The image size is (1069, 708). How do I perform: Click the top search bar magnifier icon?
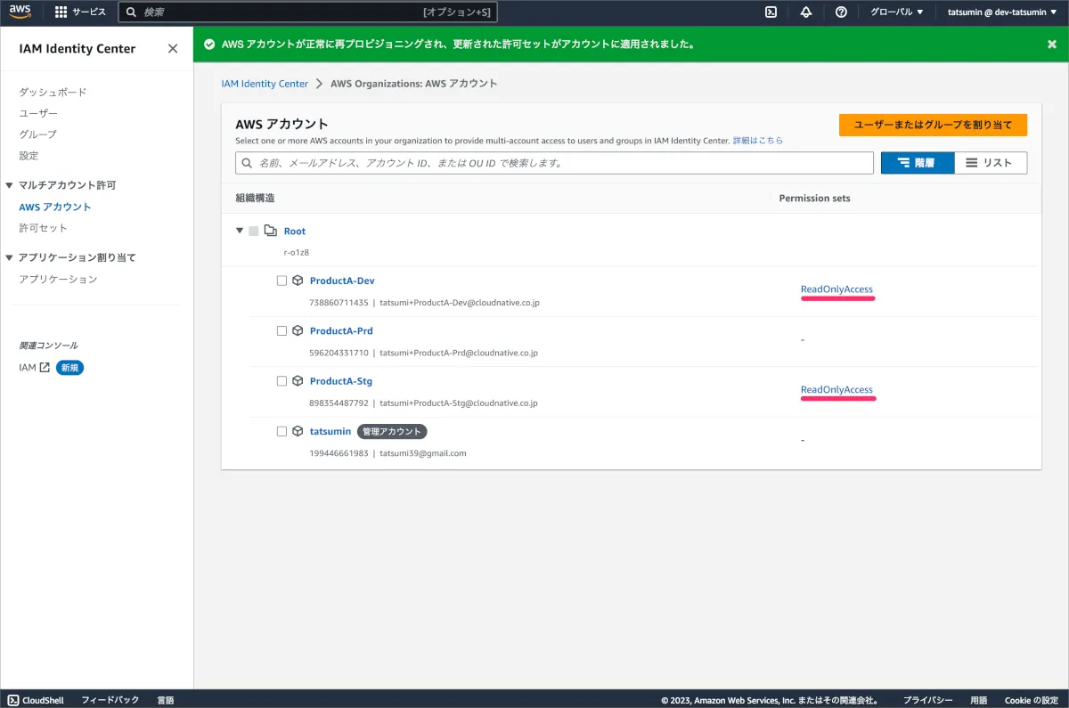[131, 12]
